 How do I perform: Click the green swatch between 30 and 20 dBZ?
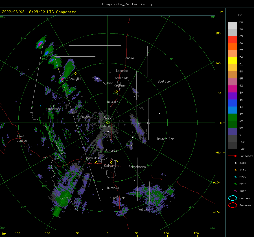(233, 117)
